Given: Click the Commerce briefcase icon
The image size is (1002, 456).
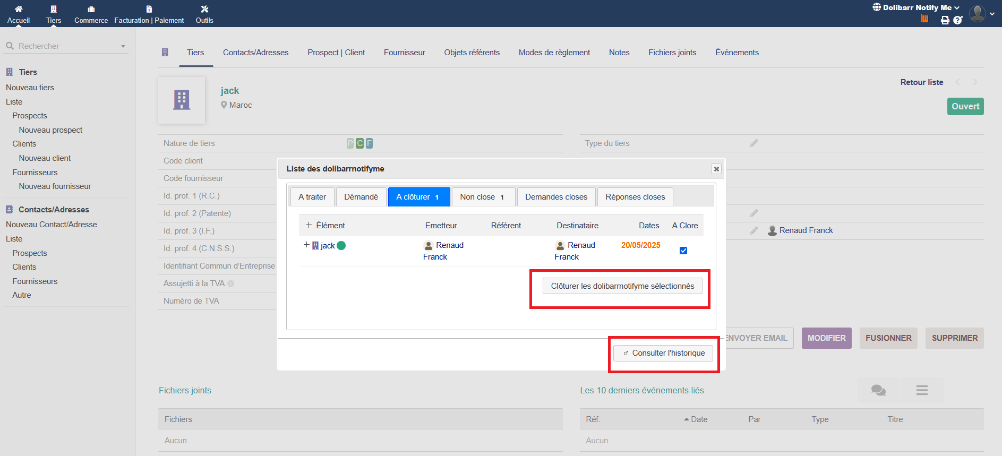Looking at the screenshot, I should pos(91,9).
